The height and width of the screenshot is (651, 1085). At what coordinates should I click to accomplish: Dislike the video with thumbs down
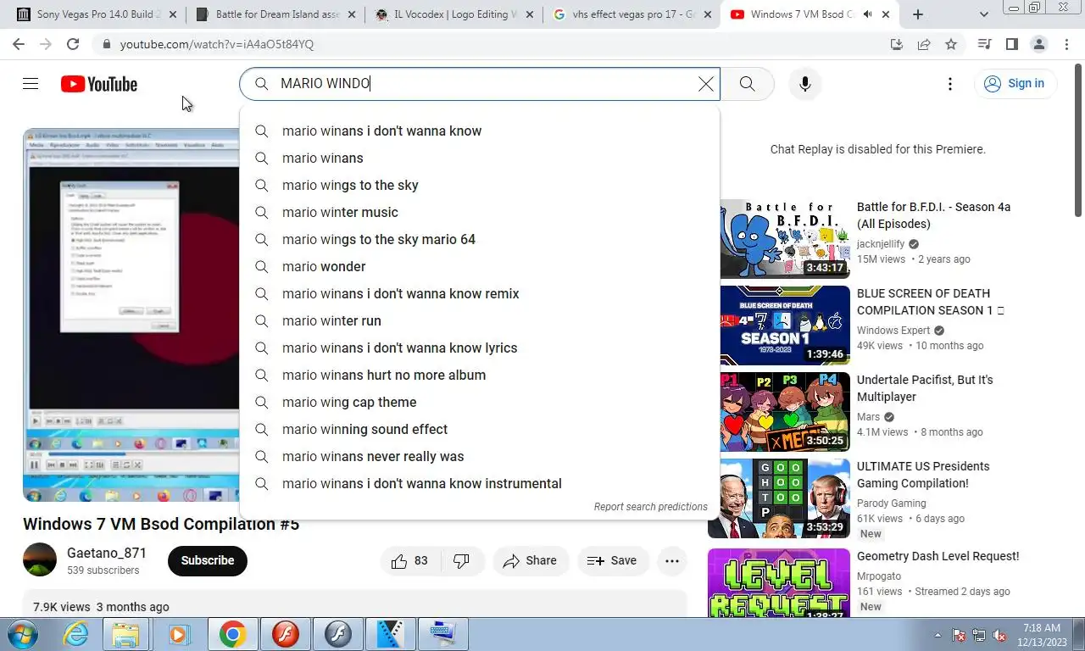click(462, 560)
